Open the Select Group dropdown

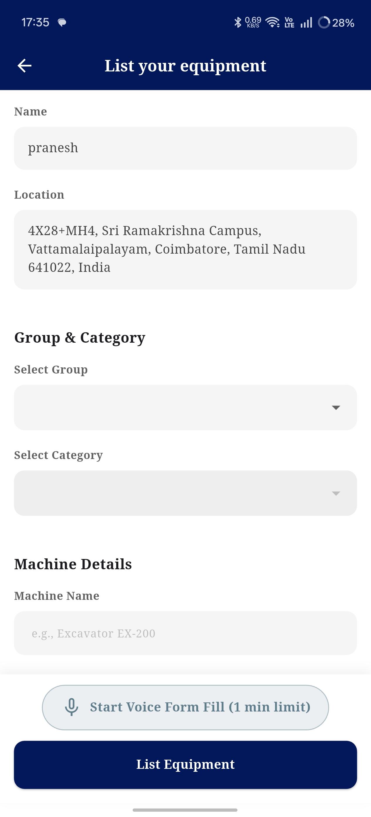click(x=185, y=408)
